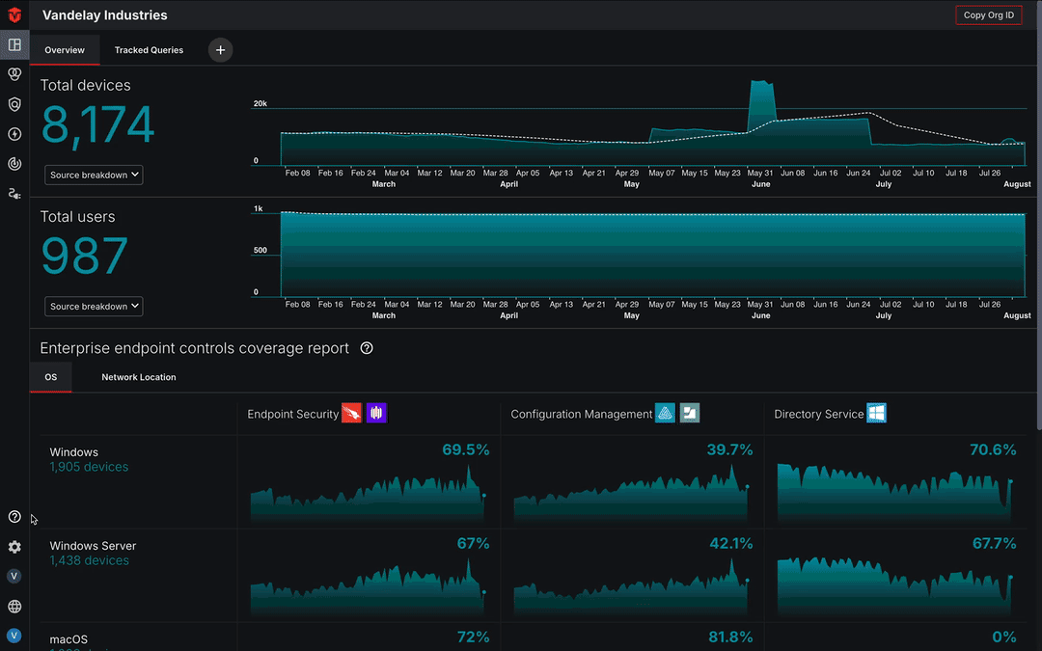Switch to the Tracked Queries tab

pyautogui.click(x=149, y=50)
